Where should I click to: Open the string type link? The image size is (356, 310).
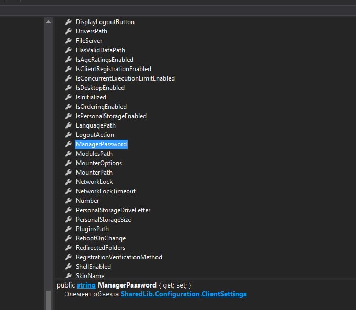click(x=86, y=285)
